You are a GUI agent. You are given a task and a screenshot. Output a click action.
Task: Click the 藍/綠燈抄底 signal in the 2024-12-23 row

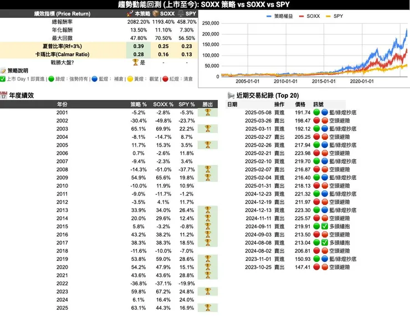tap(343, 194)
